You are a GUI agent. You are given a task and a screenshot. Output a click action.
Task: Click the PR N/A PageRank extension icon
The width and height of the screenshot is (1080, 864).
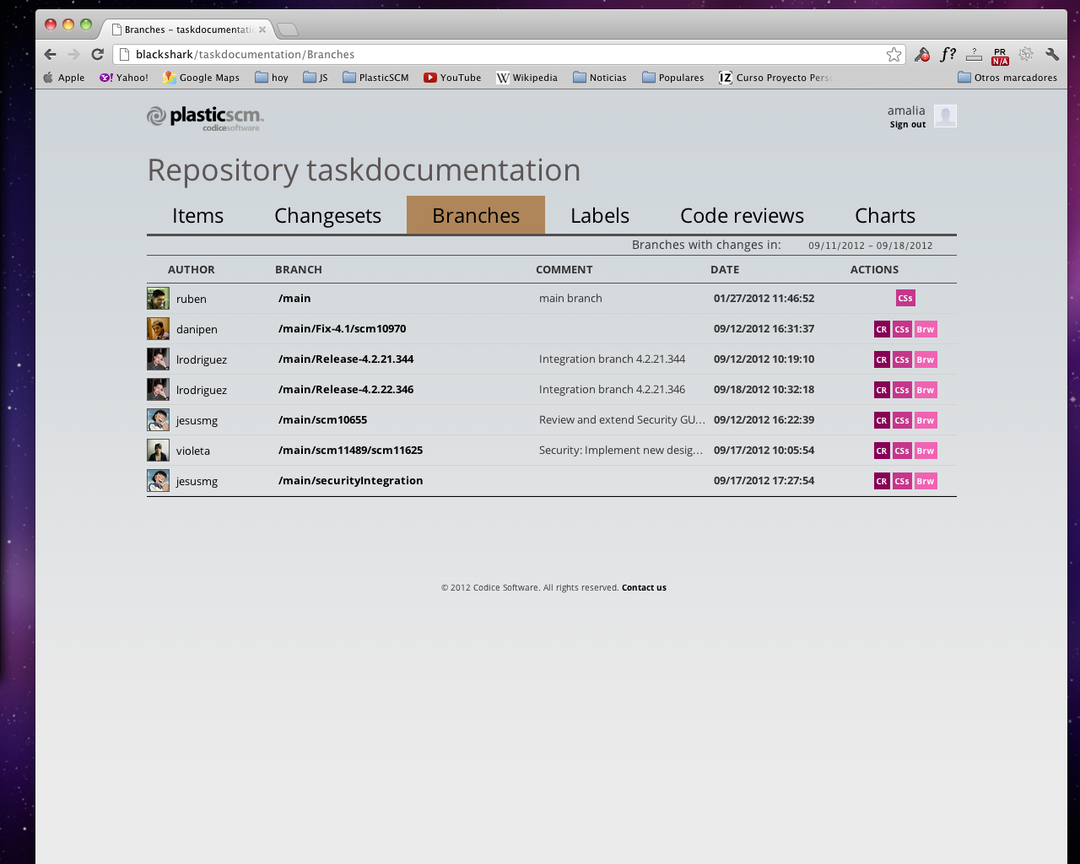[999, 53]
